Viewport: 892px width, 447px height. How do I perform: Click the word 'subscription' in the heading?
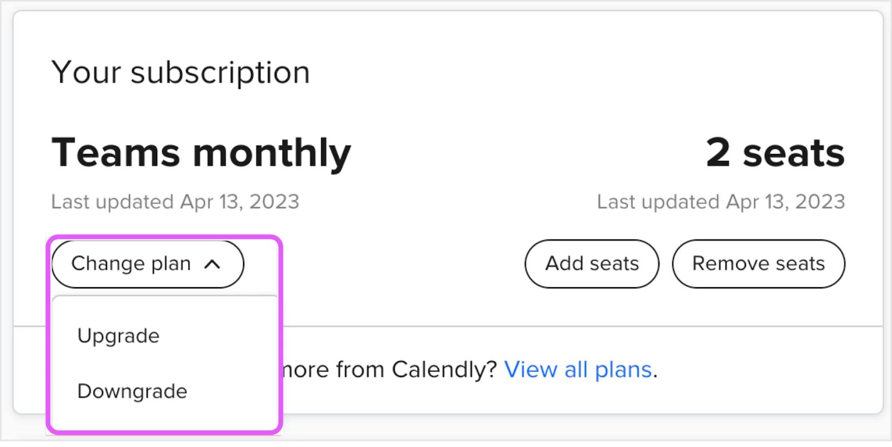click(x=220, y=73)
